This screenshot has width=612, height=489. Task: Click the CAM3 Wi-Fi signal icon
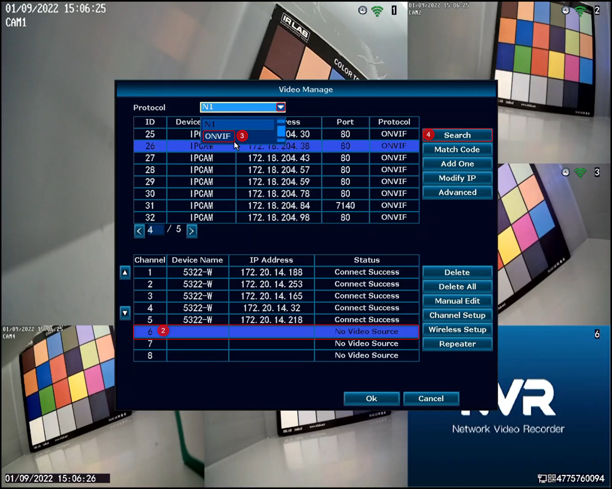pyautogui.click(x=580, y=173)
